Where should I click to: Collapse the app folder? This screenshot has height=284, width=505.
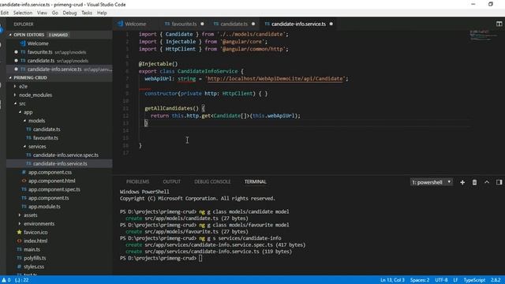coord(20,112)
